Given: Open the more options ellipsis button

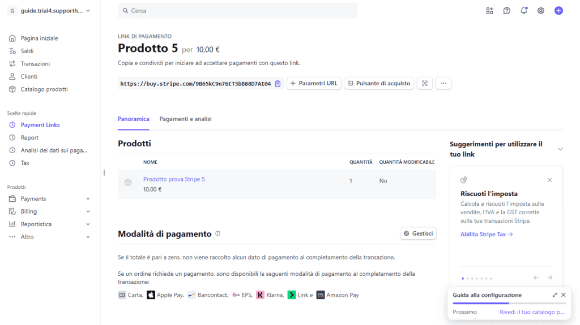Looking at the screenshot, I should tap(443, 84).
